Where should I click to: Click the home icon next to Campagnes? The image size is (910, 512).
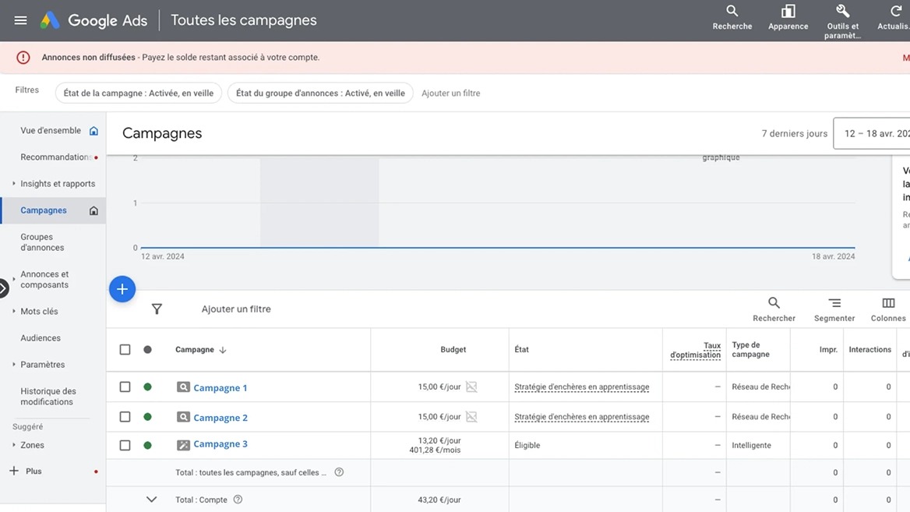(93, 210)
